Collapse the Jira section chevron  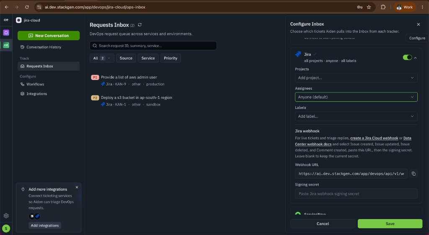click(x=415, y=58)
